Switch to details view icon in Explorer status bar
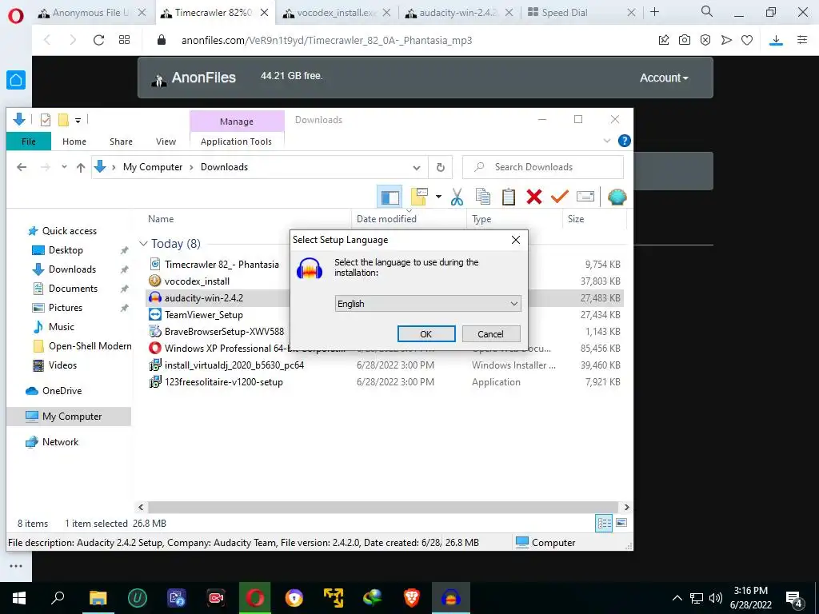This screenshot has width=819, height=614. point(604,523)
